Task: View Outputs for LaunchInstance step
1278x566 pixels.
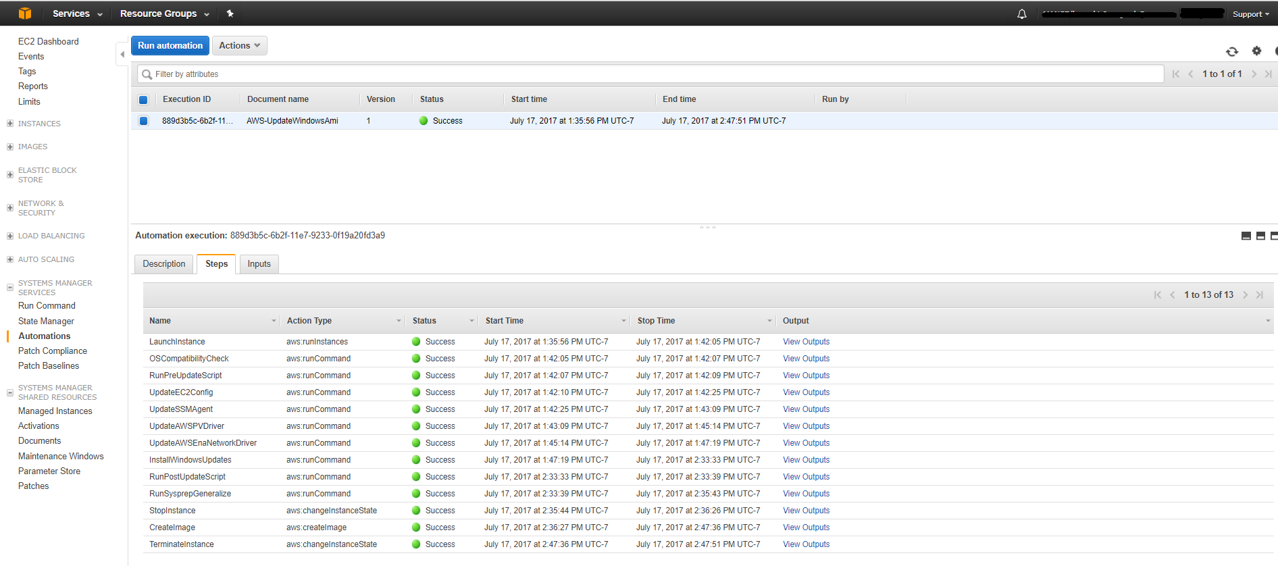Action: pos(806,342)
